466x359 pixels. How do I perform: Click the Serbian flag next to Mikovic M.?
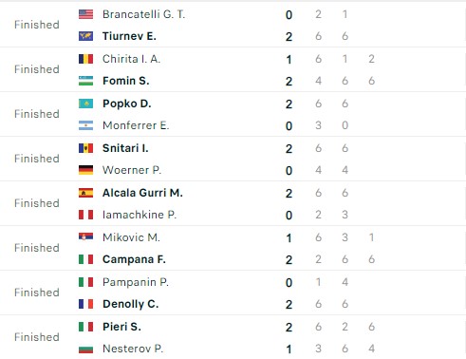pos(85,236)
